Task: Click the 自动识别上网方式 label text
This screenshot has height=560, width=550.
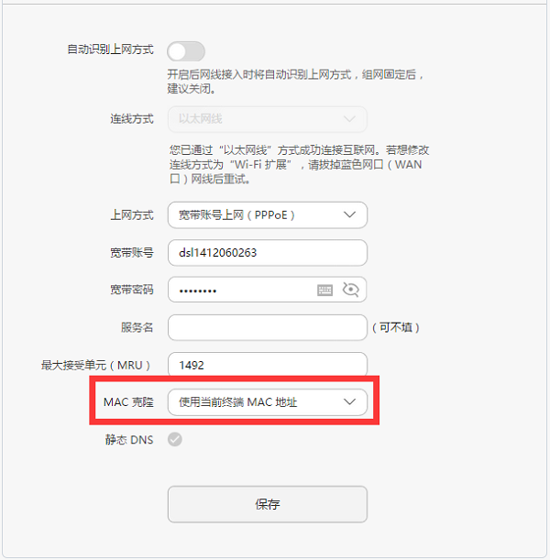Action: coord(110,49)
